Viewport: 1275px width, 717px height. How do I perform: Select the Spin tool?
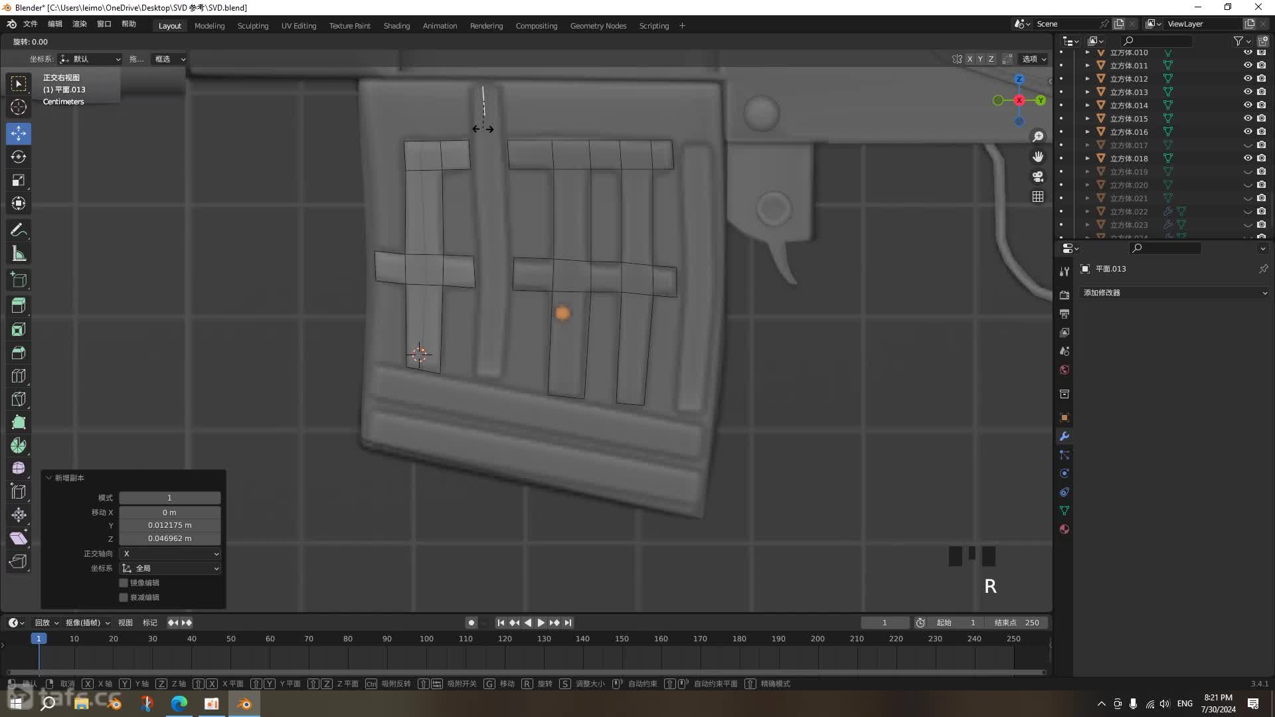(x=19, y=445)
